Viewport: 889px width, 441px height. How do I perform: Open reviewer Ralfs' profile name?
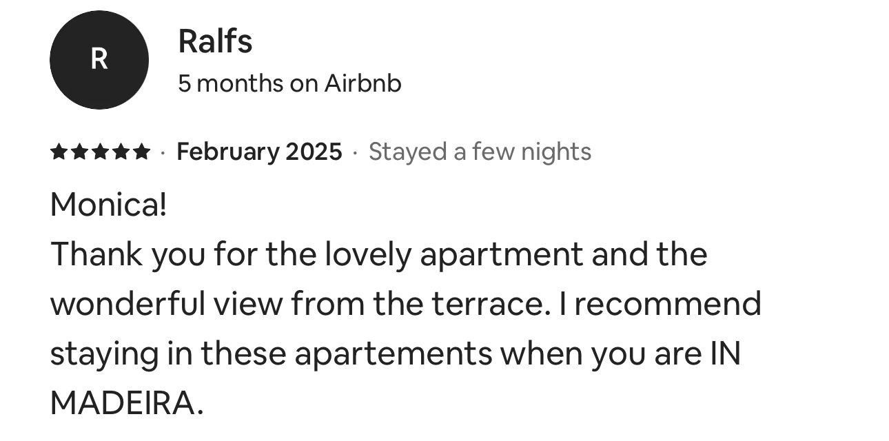tap(215, 41)
